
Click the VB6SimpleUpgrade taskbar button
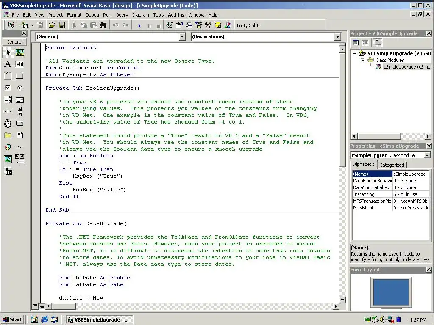[100, 320]
